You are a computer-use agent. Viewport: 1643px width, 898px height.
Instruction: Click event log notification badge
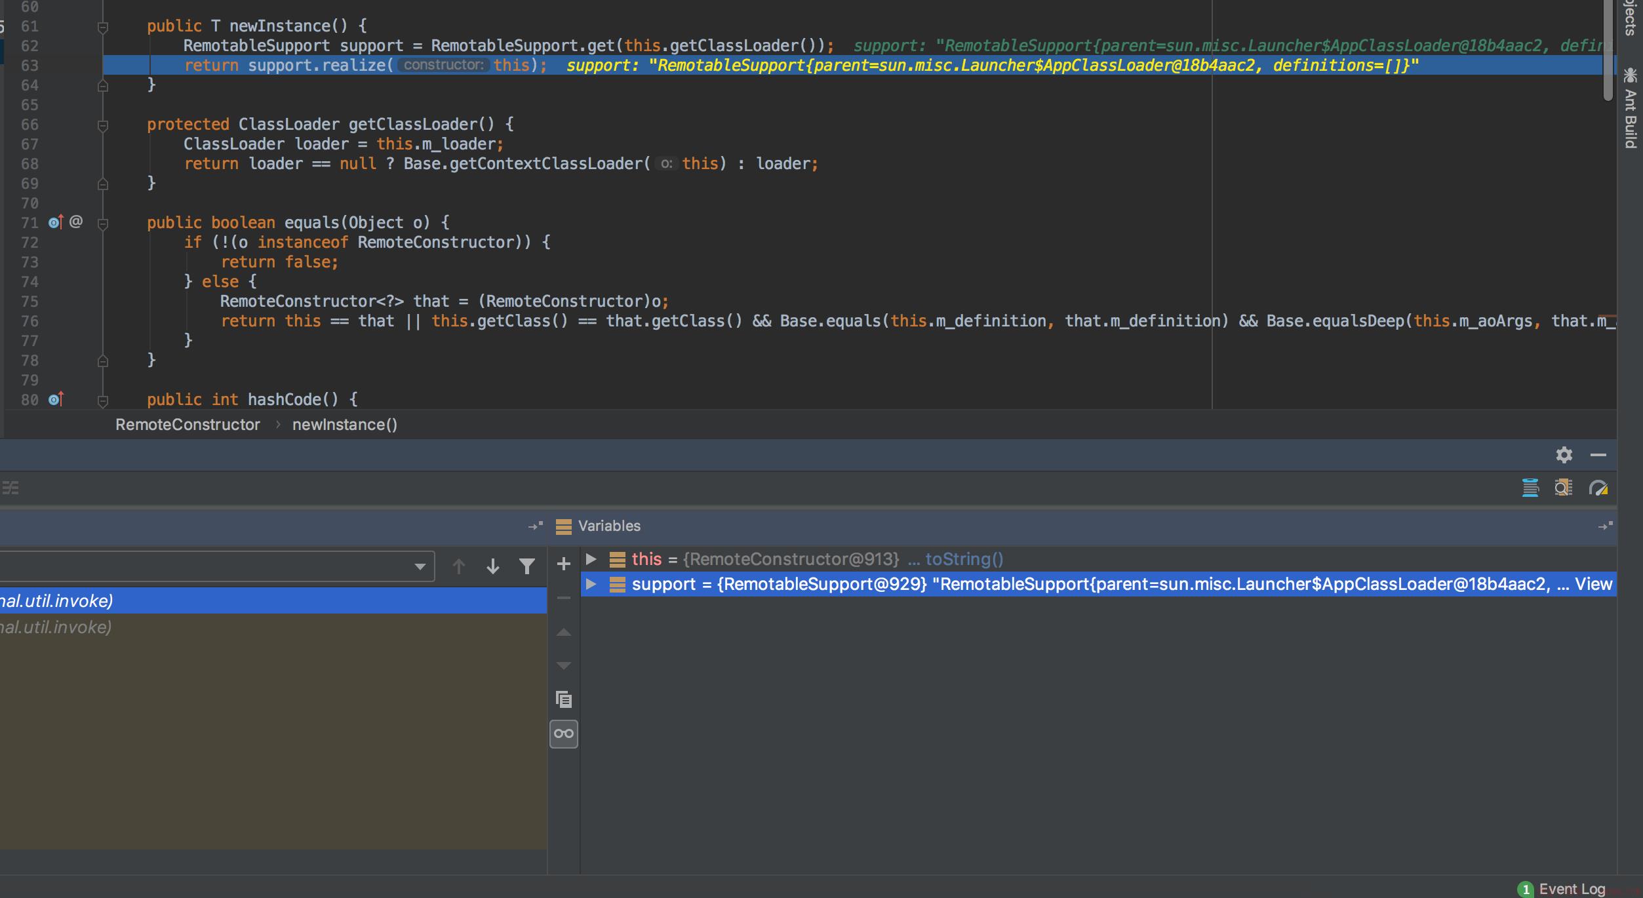pyautogui.click(x=1526, y=889)
